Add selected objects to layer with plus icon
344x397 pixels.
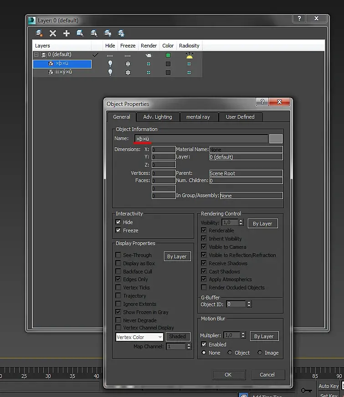coord(67,33)
